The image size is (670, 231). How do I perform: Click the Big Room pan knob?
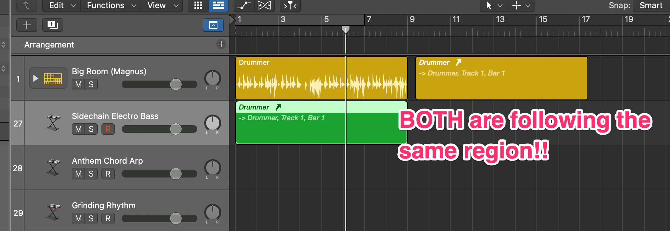pos(213,78)
